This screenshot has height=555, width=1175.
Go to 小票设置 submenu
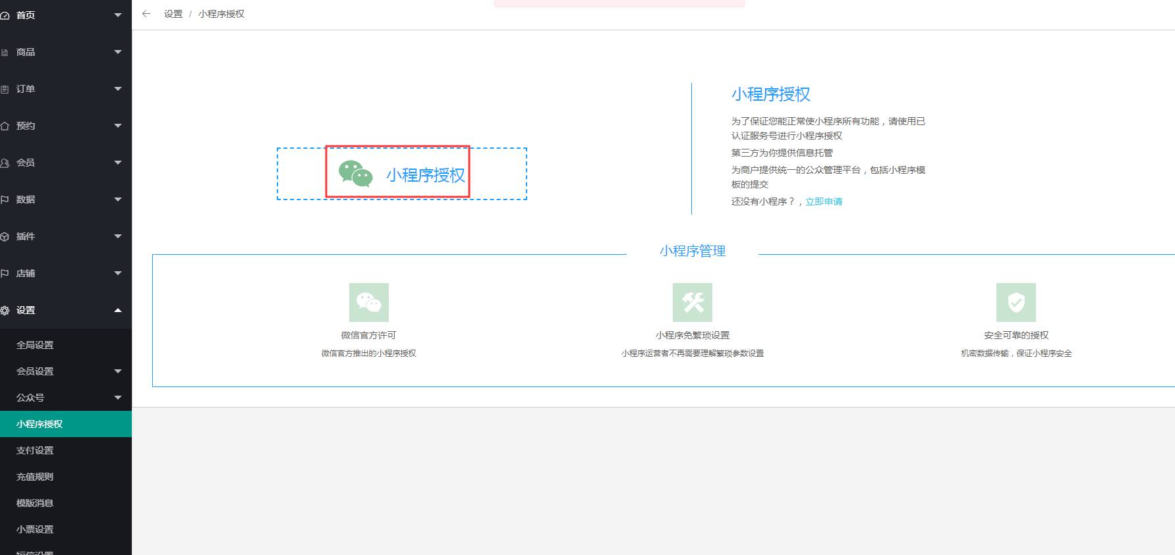(x=66, y=529)
